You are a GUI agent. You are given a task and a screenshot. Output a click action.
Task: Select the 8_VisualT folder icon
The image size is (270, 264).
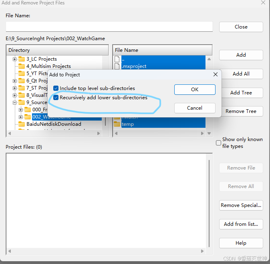pyautogui.click(x=22, y=95)
